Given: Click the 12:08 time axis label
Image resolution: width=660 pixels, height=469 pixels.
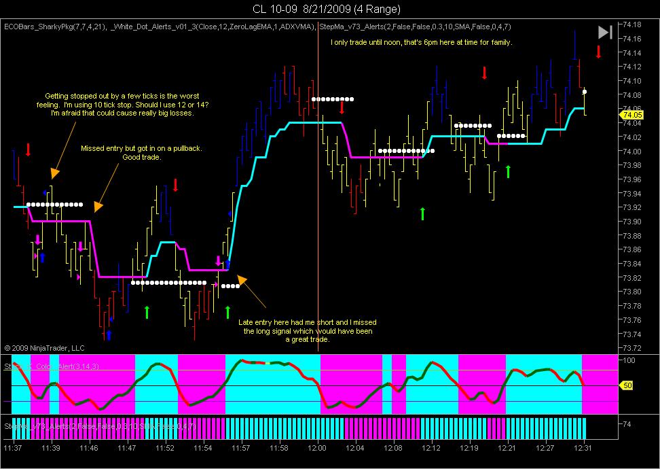Looking at the screenshot, I should 394,447.
